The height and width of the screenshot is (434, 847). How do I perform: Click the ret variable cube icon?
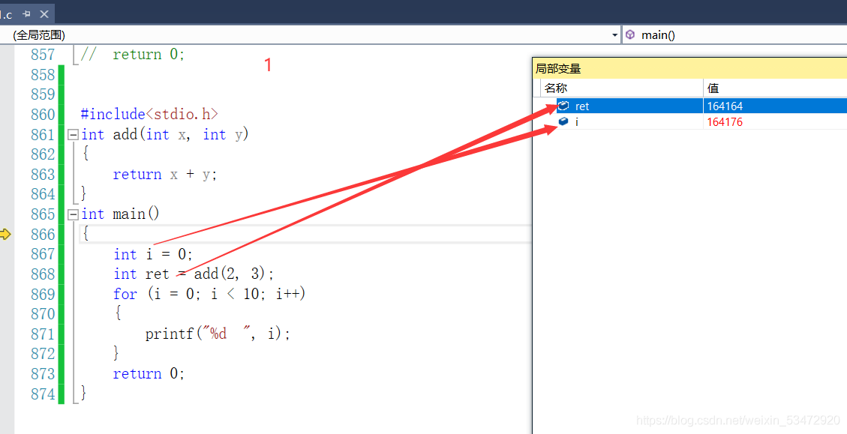(x=563, y=105)
